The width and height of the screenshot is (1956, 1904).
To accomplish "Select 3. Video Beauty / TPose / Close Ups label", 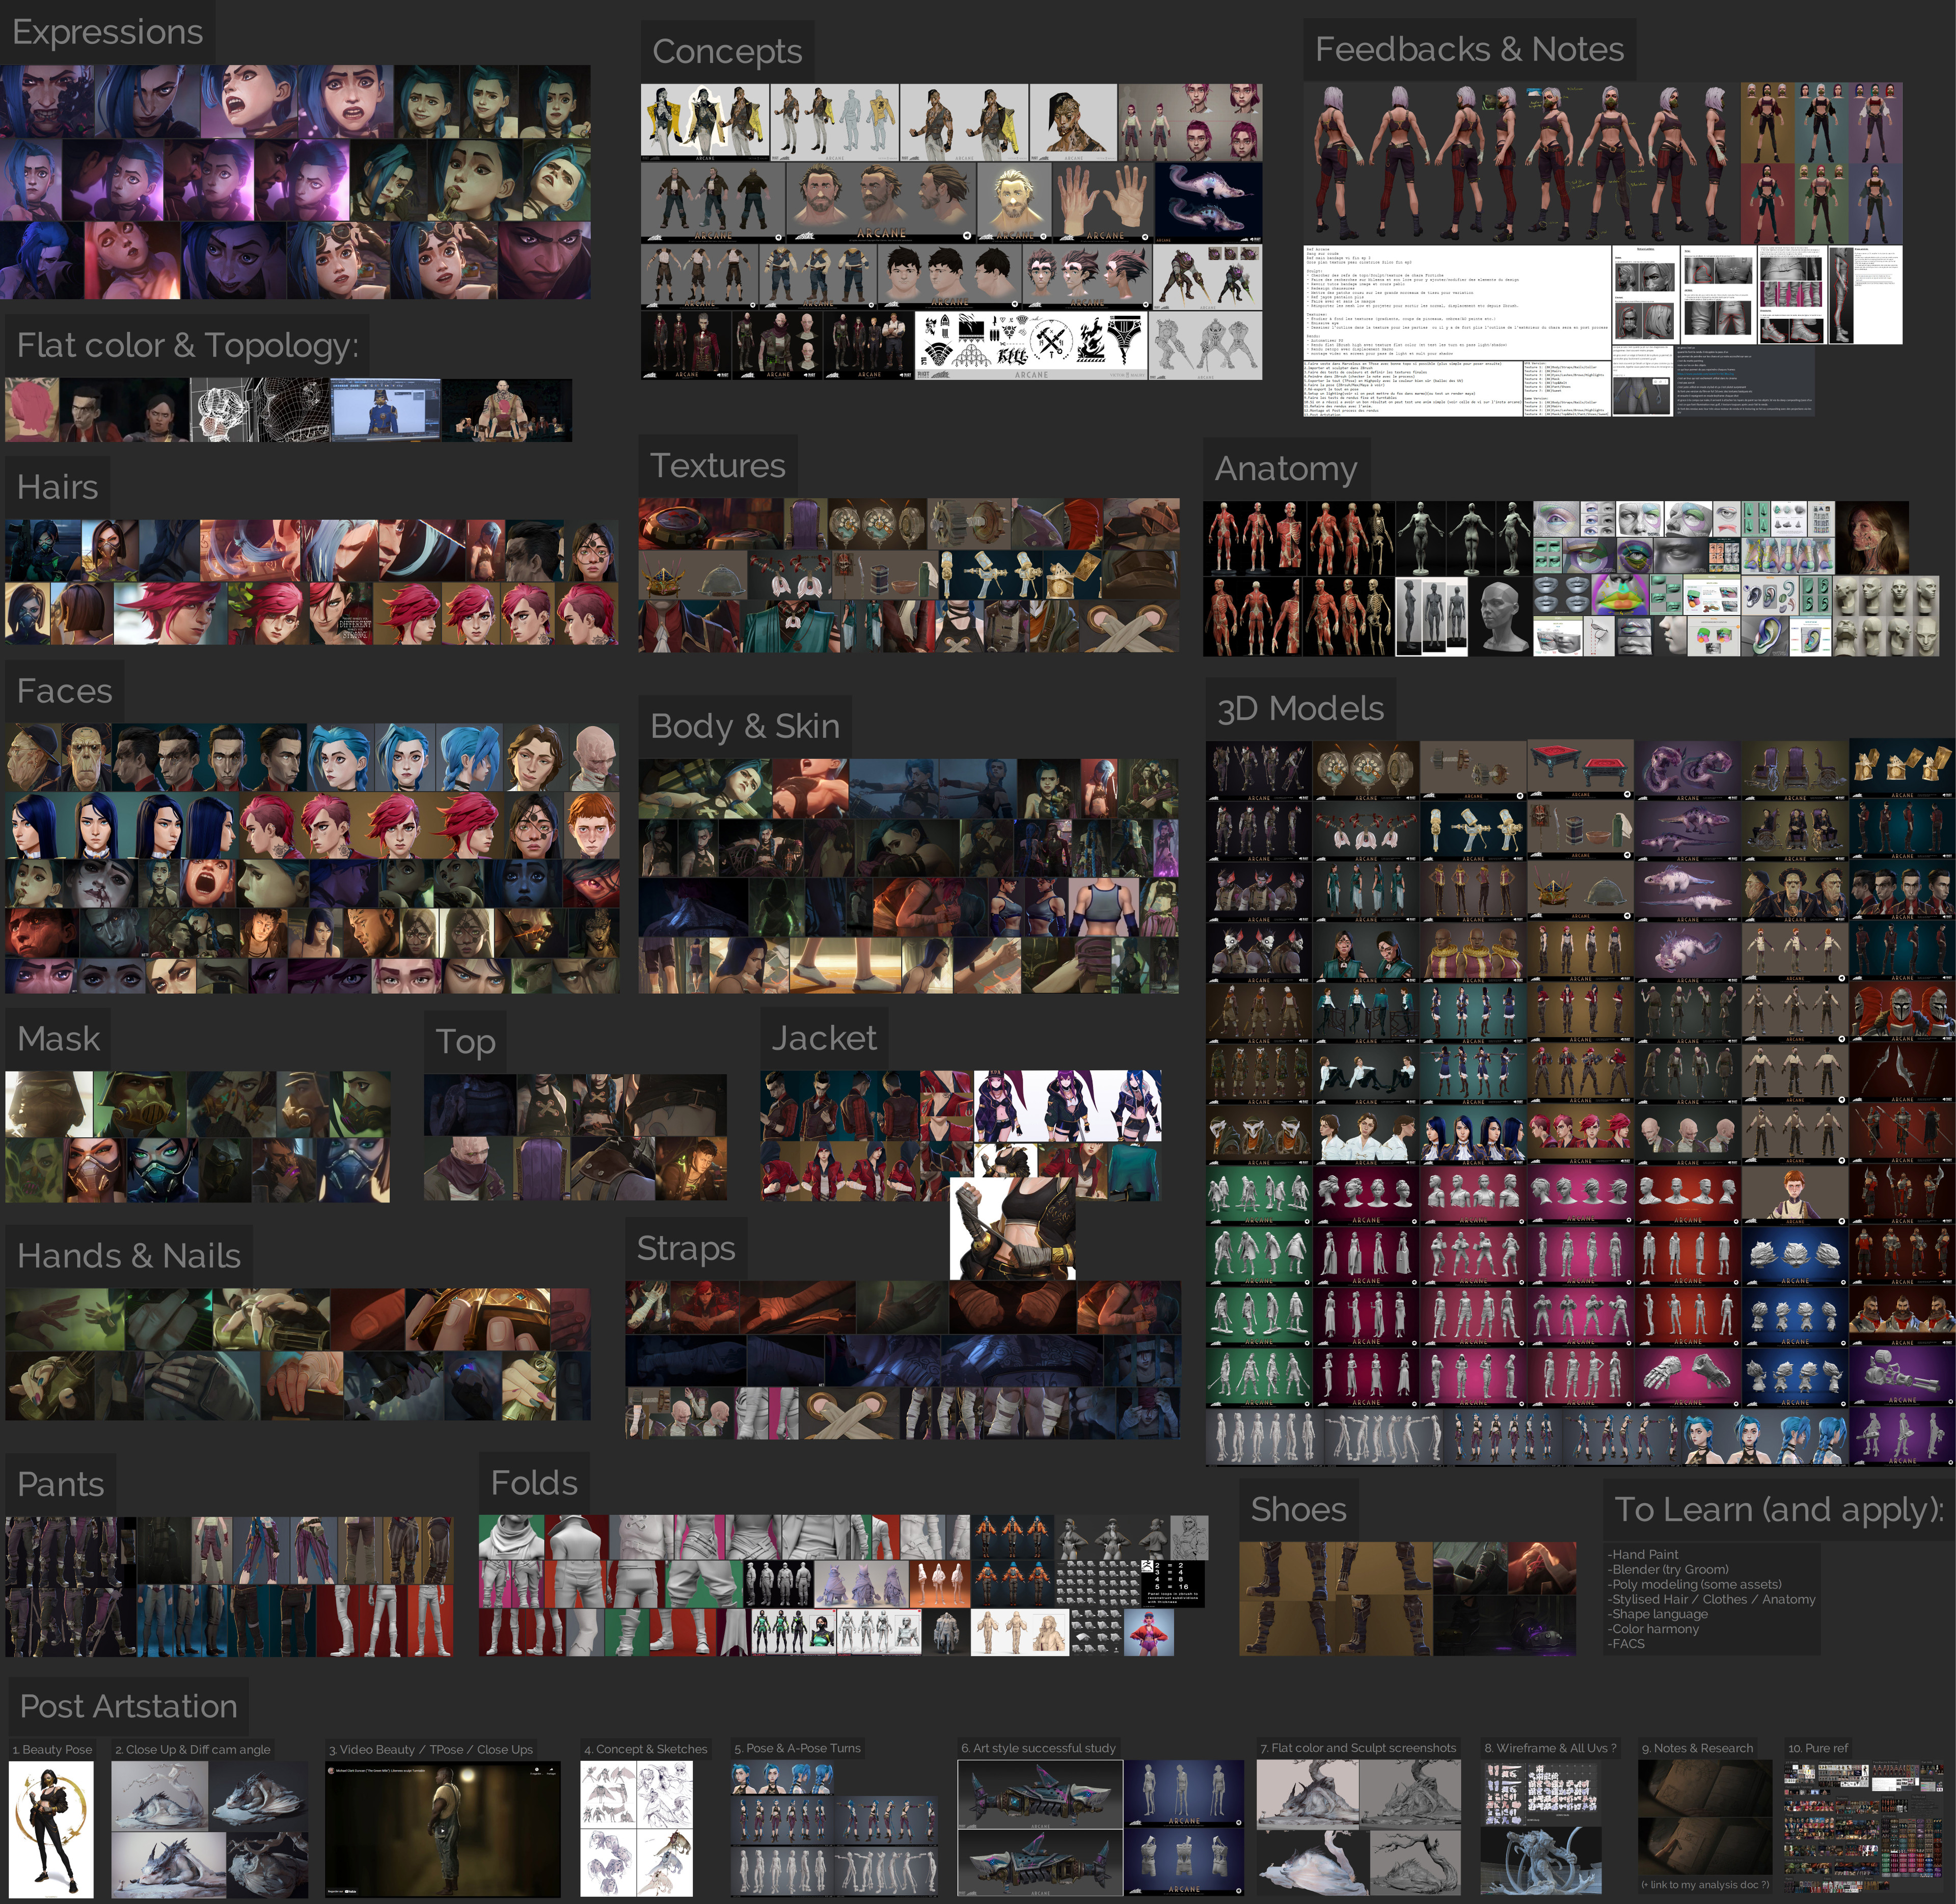I will [x=430, y=1750].
